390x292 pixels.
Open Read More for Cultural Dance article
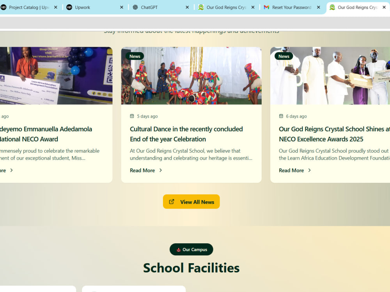pos(142,171)
